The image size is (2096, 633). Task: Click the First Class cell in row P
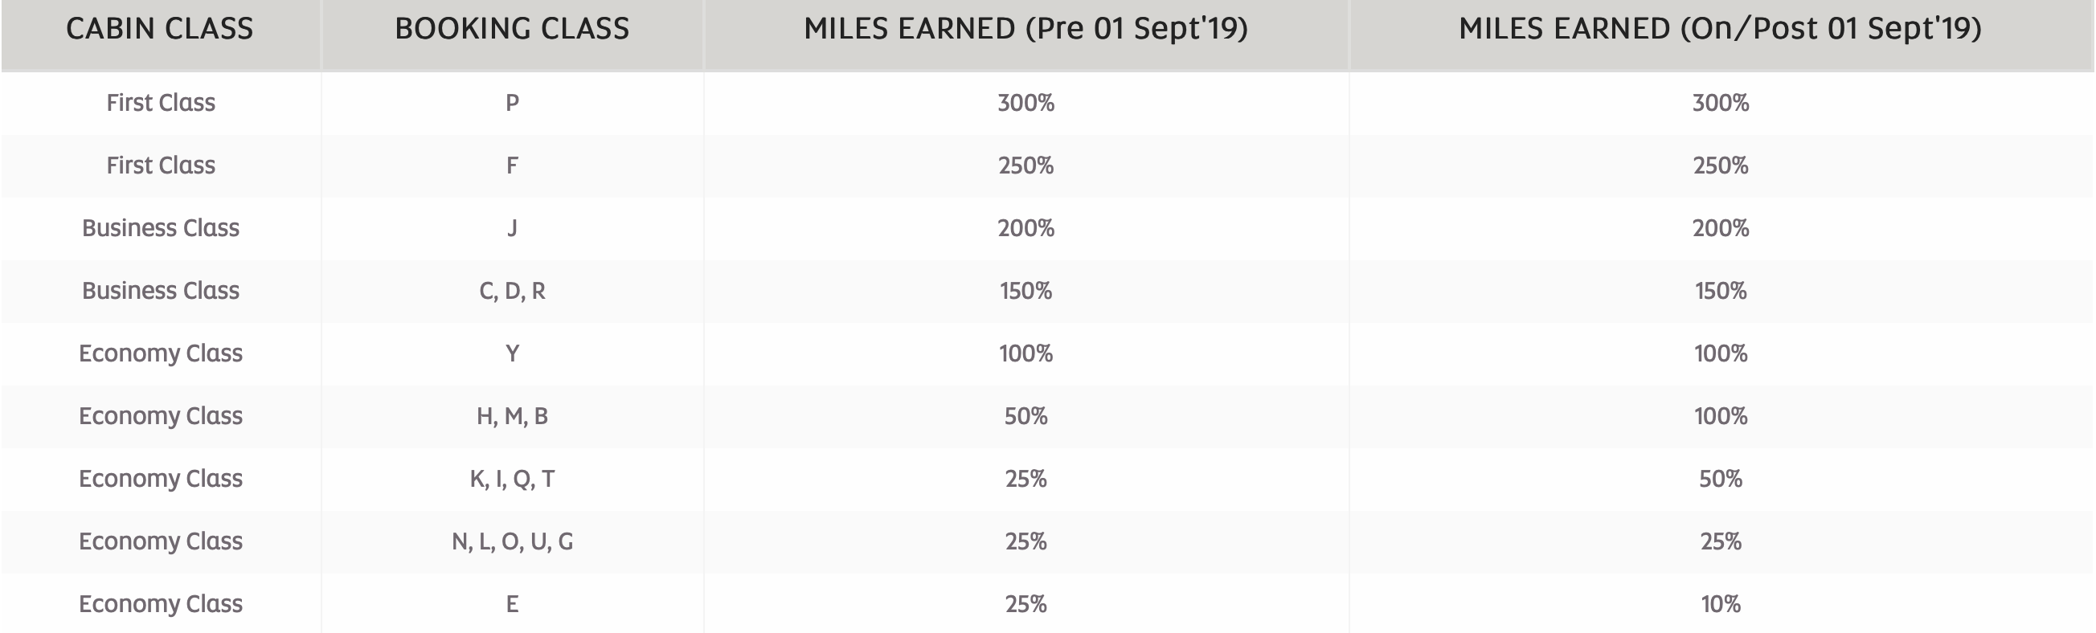pos(160,103)
